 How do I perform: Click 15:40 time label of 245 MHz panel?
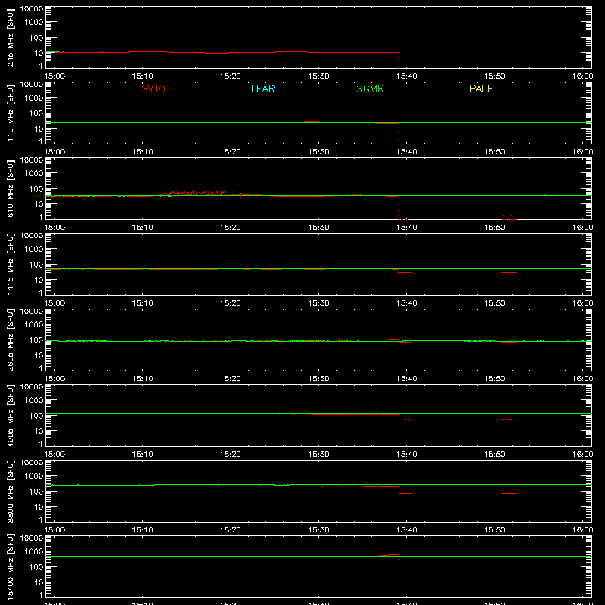point(407,76)
